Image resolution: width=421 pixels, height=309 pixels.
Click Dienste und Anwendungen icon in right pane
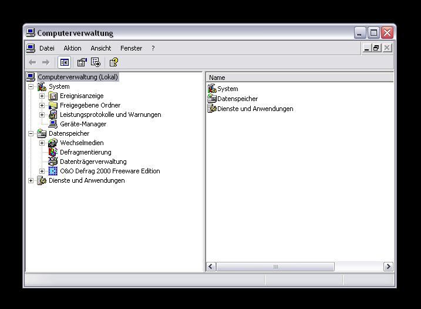[212, 109]
